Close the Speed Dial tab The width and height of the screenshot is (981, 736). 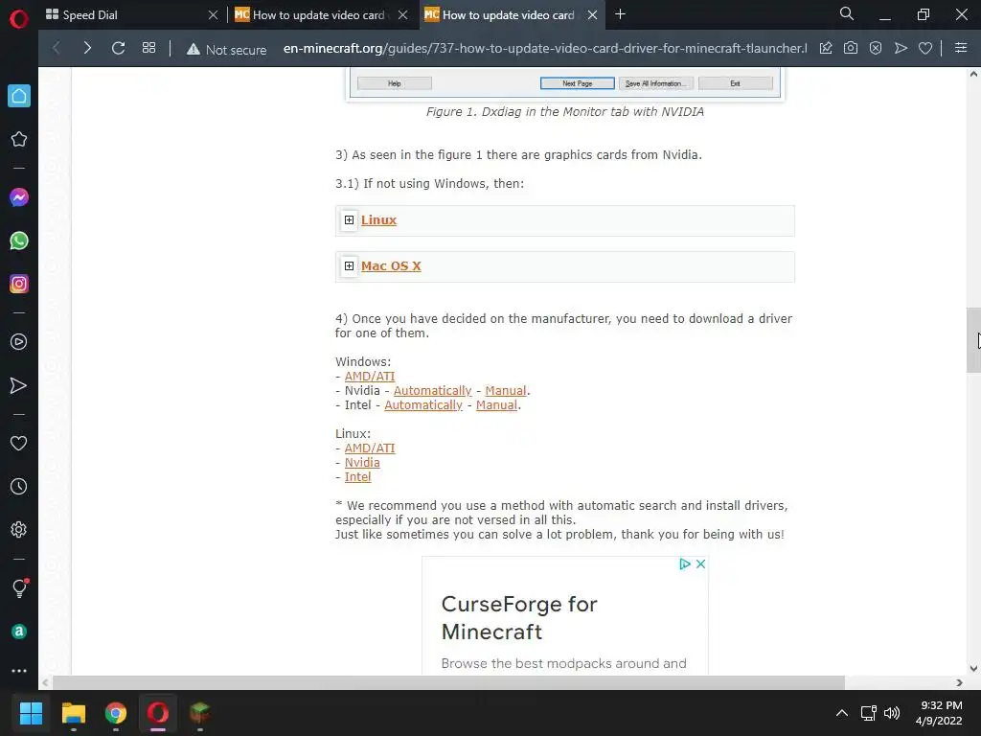point(213,15)
